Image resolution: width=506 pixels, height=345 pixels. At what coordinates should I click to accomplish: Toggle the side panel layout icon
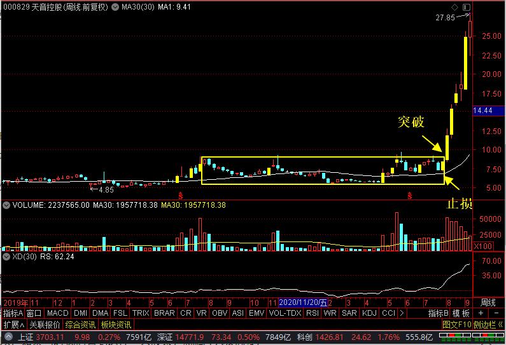click(x=467, y=7)
